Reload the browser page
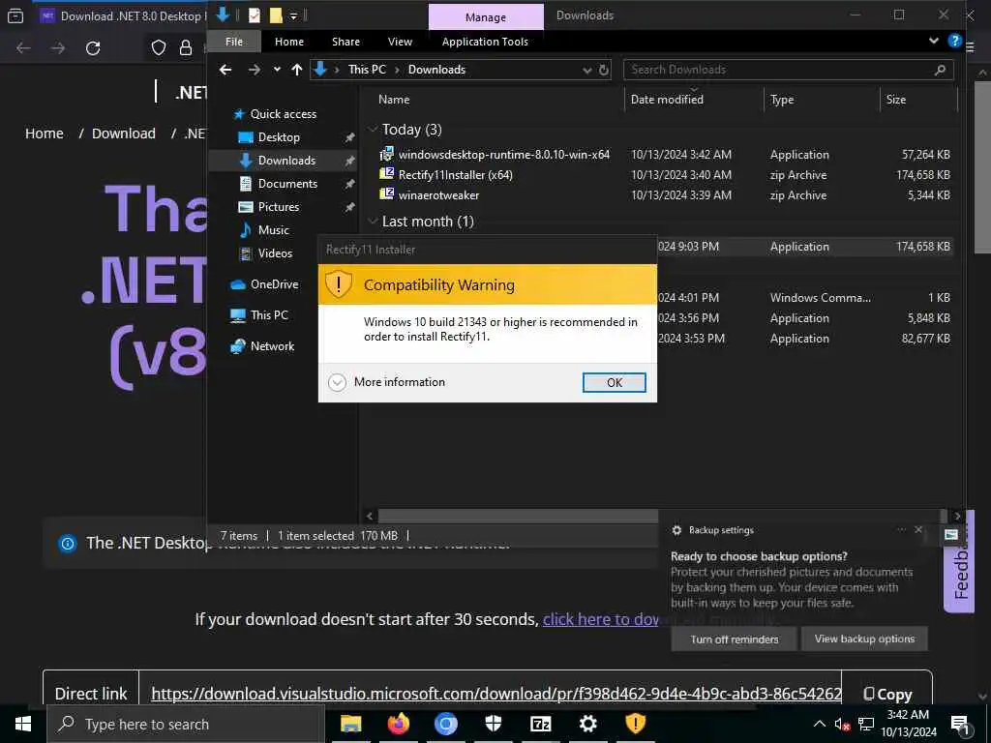The width and height of the screenshot is (991, 743). pos(93,48)
